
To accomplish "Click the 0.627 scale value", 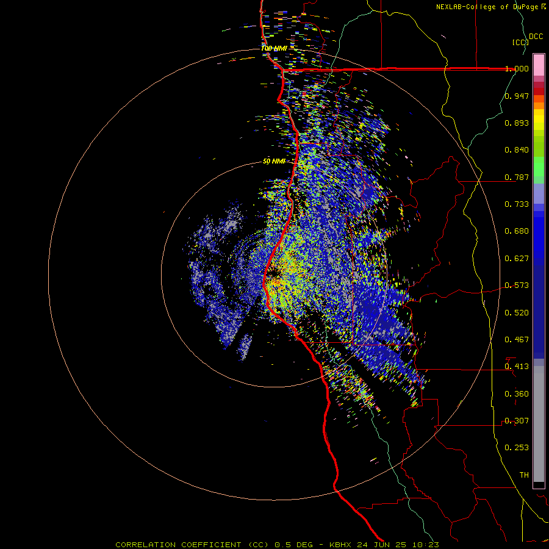I will tap(517, 259).
